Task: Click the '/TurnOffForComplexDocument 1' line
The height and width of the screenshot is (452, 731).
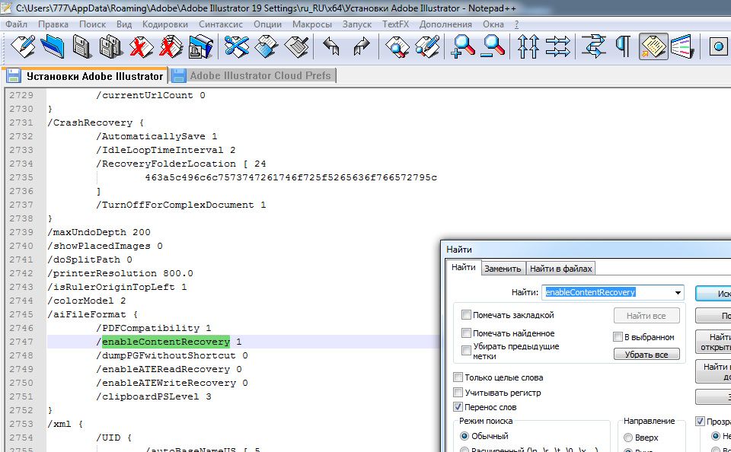Action: (181, 205)
